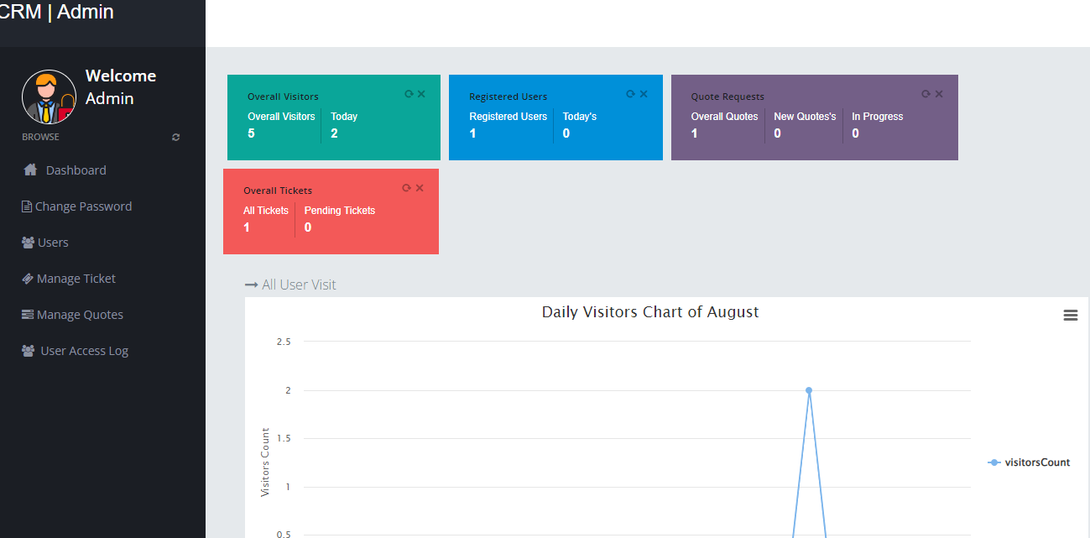Close the Overall Tickets card

click(420, 188)
